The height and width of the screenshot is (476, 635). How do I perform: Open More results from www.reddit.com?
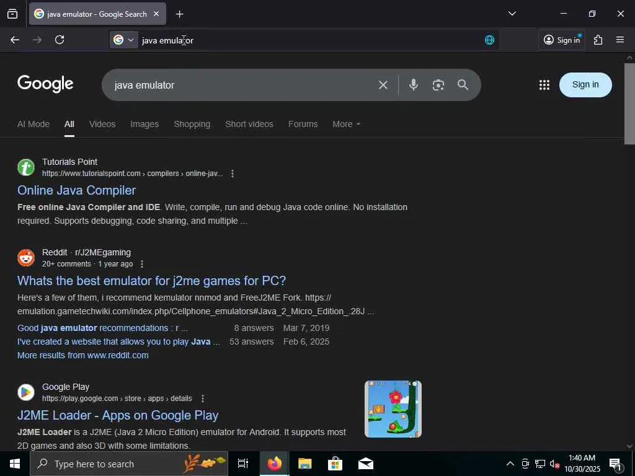click(83, 355)
